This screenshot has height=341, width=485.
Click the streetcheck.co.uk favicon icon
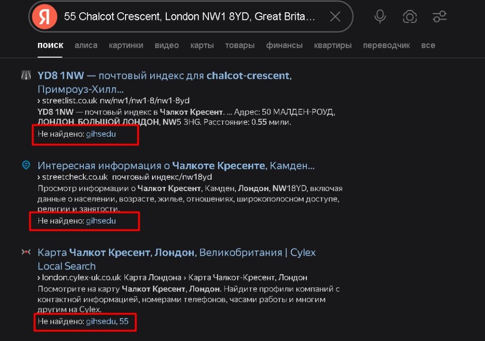[x=26, y=165]
